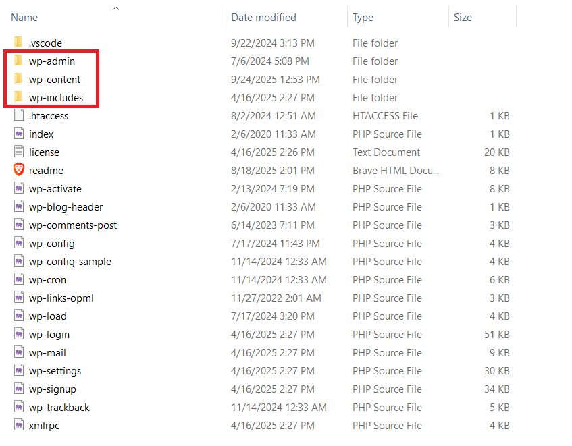Select the wp-includes folder icon

[18, 98]
